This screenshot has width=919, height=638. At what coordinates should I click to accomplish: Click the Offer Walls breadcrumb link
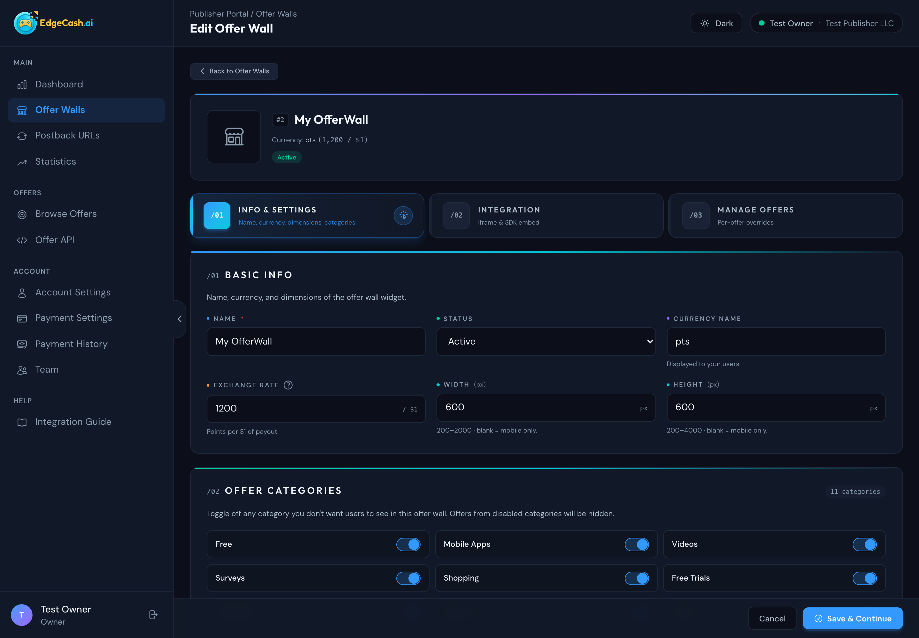click(x=276, y=14)
